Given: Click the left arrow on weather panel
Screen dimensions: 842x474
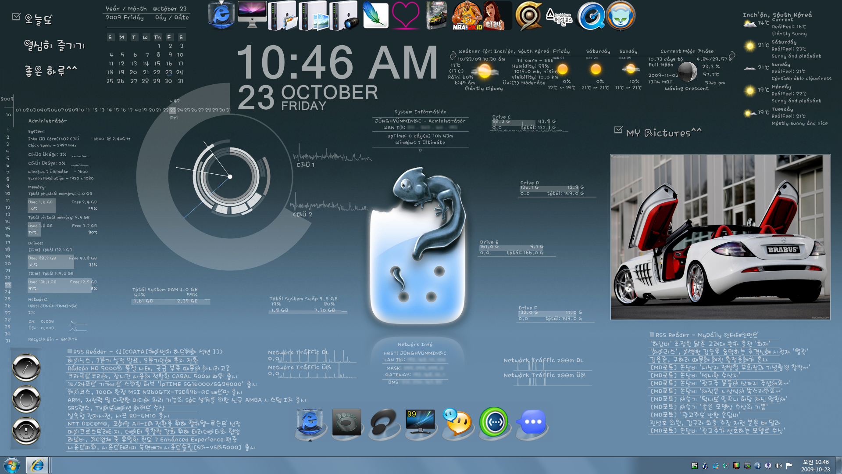Looking at the screenshot, I should coord(453,56).
